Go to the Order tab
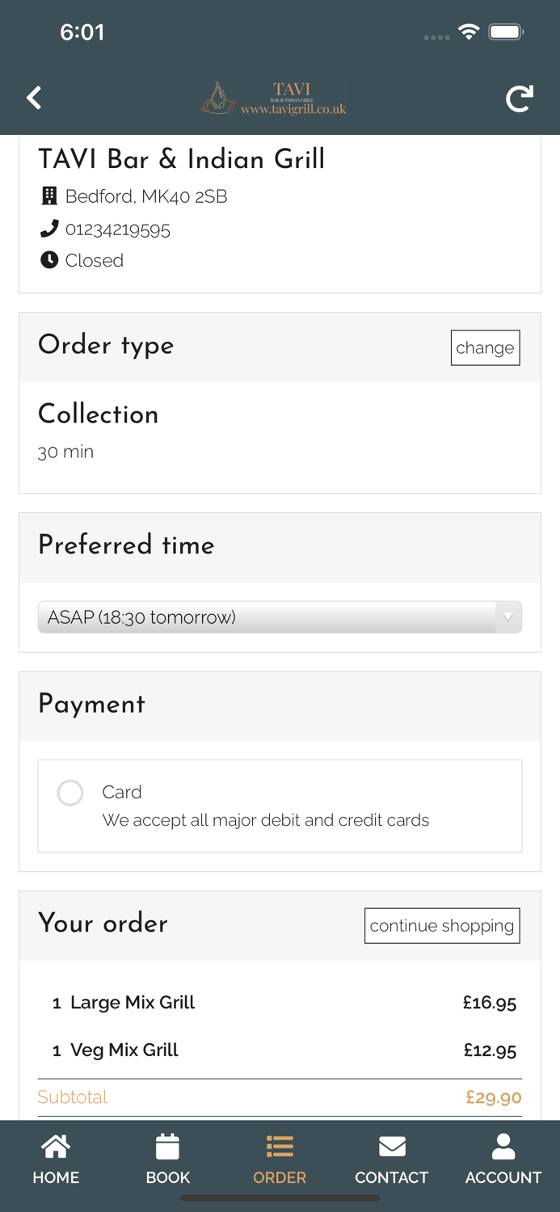This screenshot has height=1212, width=560. [x=280, y=1158]
